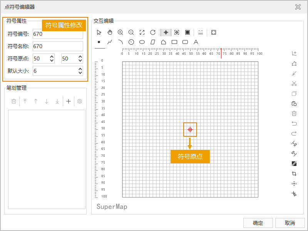Move stroke to top
Viewport: 308px width, 231px height.
coord(25,101)
